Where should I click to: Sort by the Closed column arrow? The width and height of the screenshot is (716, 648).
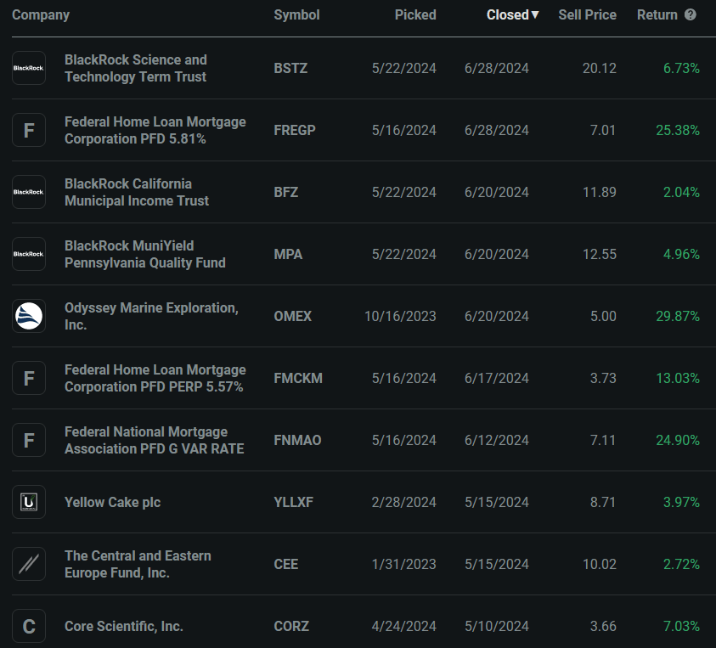pos(535,14)
